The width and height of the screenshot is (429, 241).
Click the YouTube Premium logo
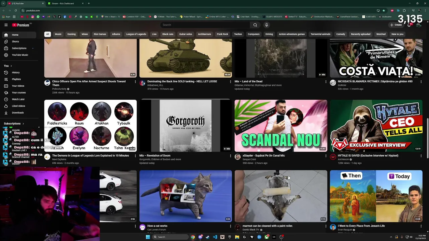coord(21,25)
